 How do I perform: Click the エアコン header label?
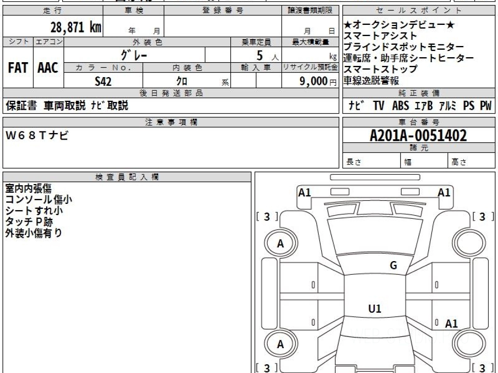tap(49, 42)
